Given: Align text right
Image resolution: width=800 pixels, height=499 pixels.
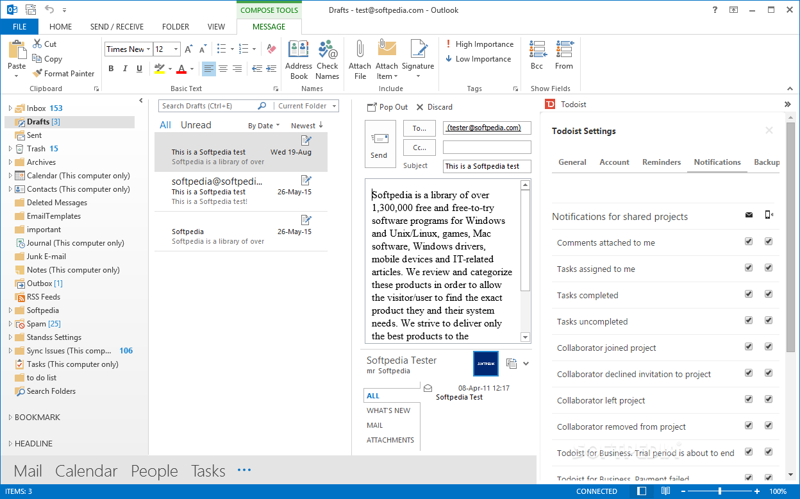Looking at the screenshot, I should click(x=237, y=69).
